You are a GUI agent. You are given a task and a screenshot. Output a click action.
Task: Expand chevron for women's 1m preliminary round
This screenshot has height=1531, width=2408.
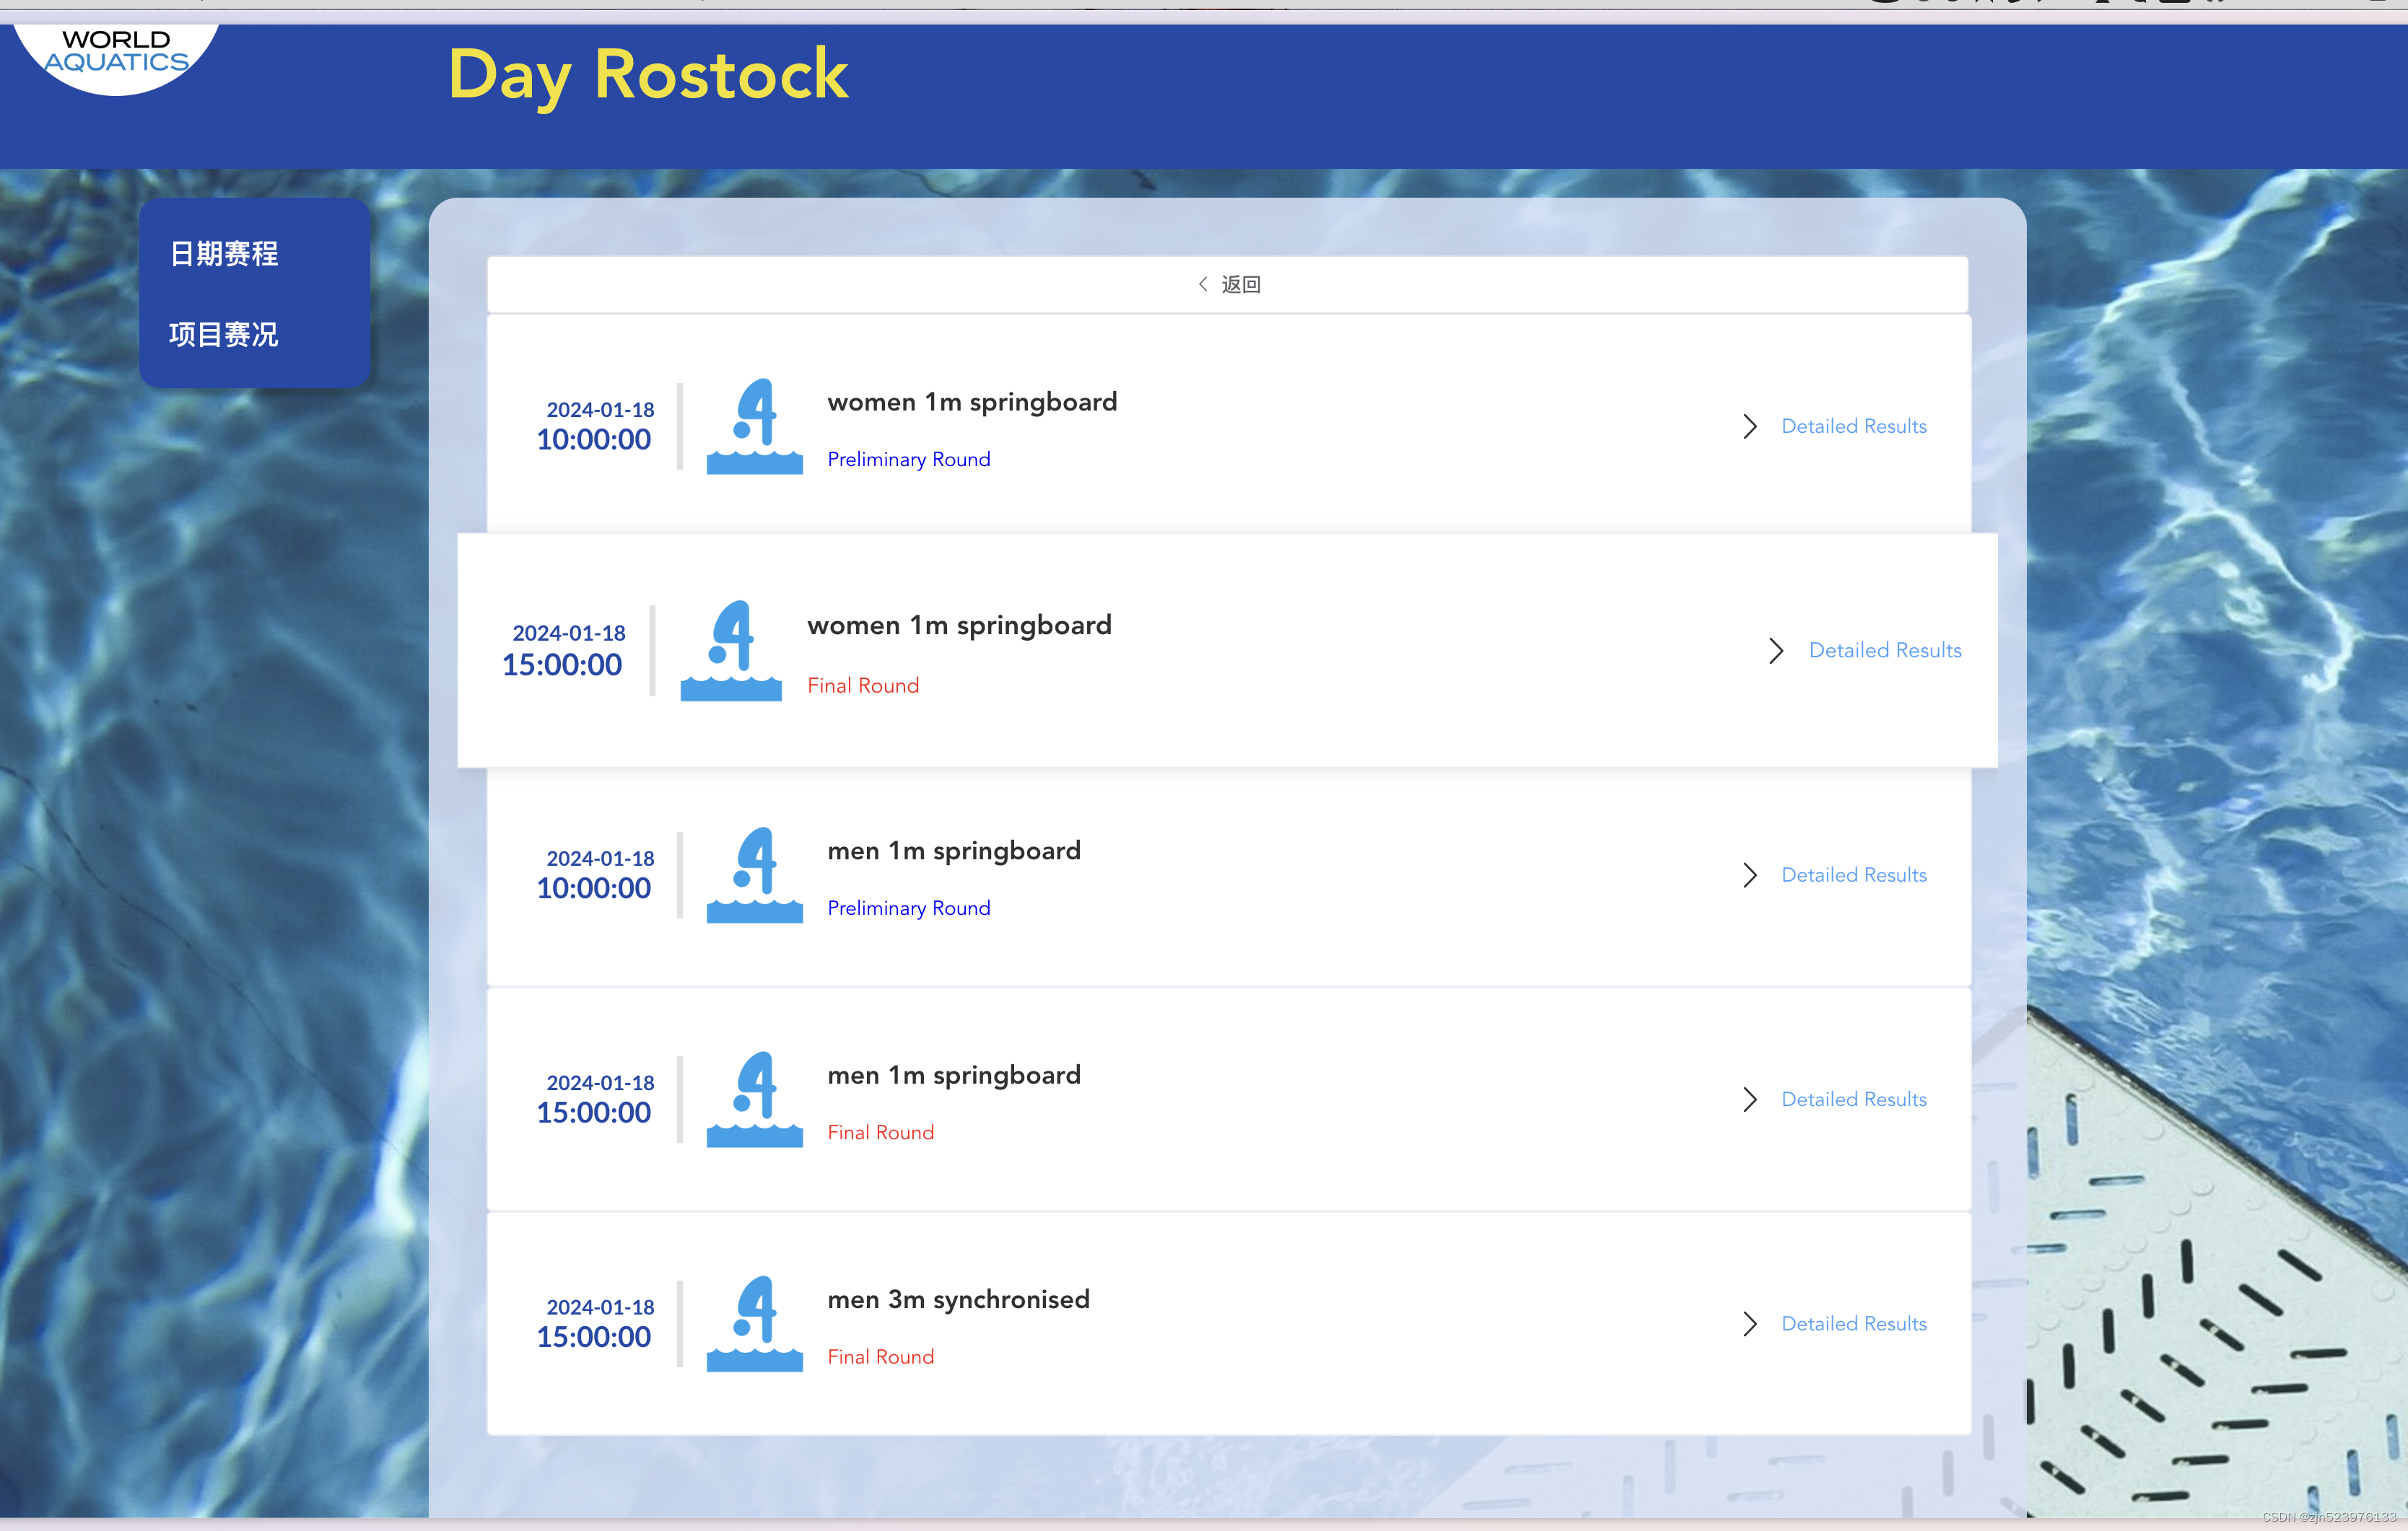(1749, 426)
